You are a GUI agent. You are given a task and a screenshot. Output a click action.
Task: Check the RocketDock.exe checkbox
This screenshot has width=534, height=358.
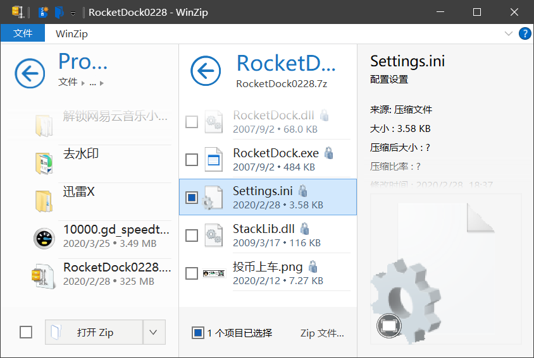click(x=192, y=160)
